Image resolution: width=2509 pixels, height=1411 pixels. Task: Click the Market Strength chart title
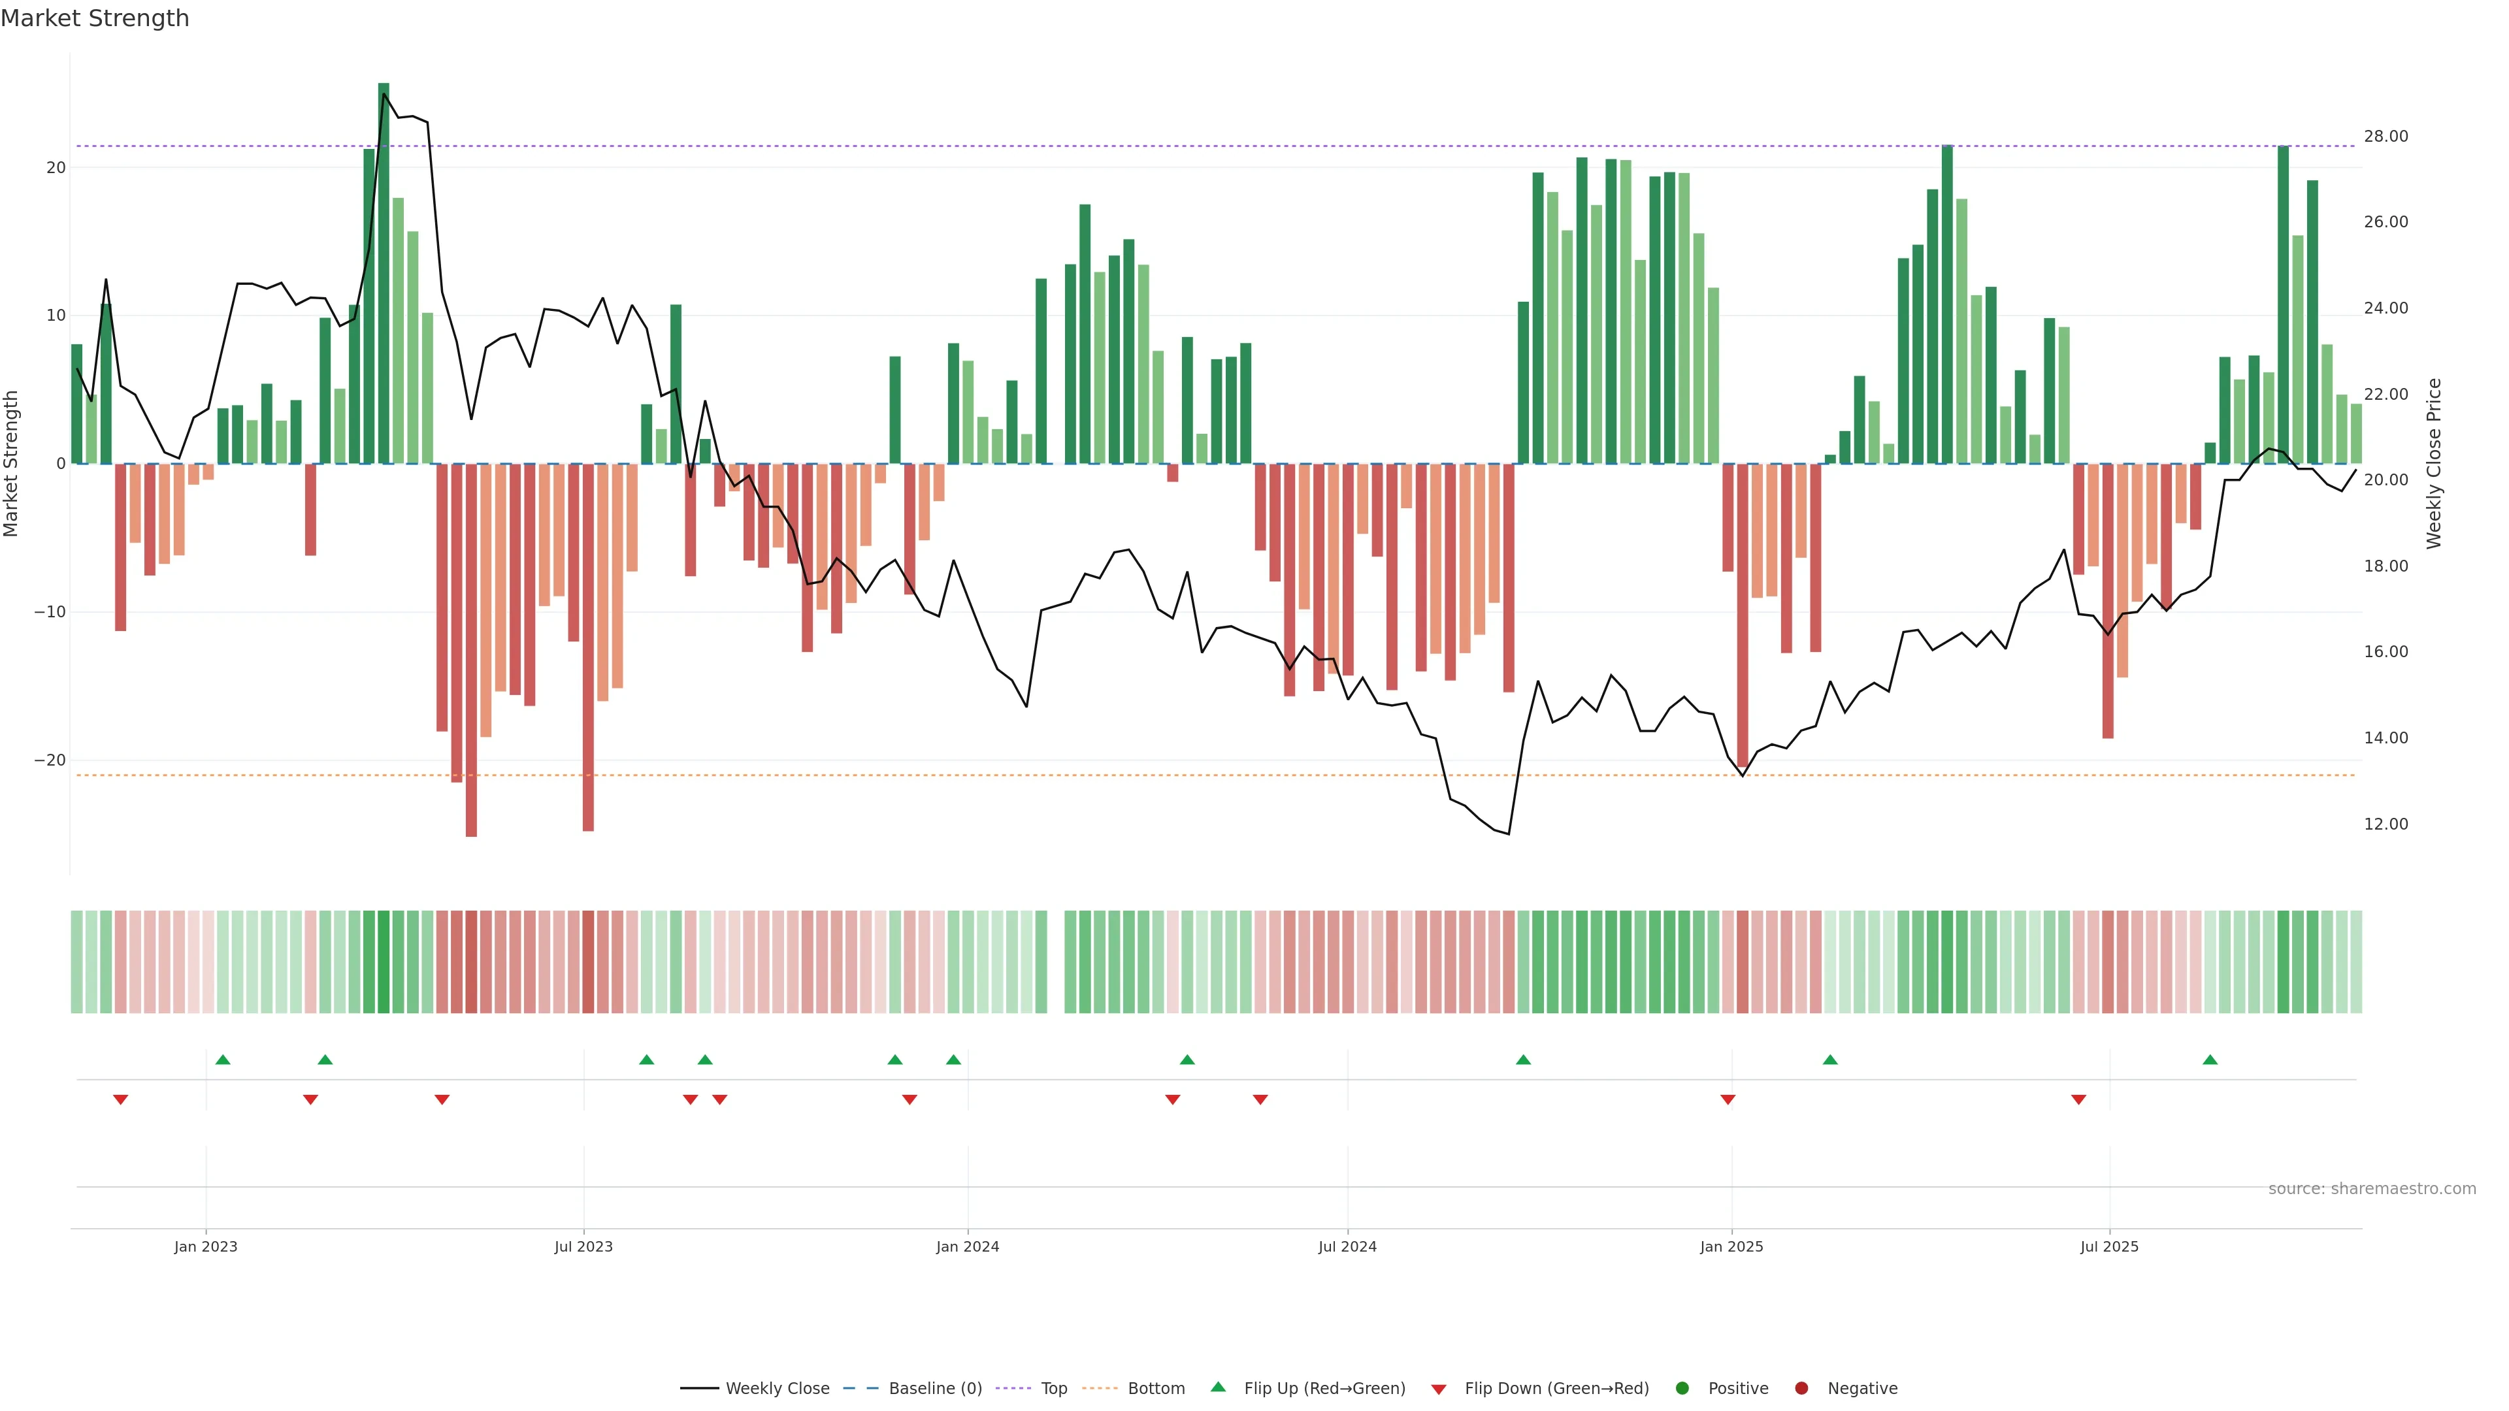coord(95,18)
